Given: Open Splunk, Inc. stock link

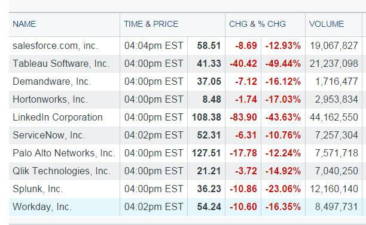Looking at the screenshot, I should click(x=38, y=189).
